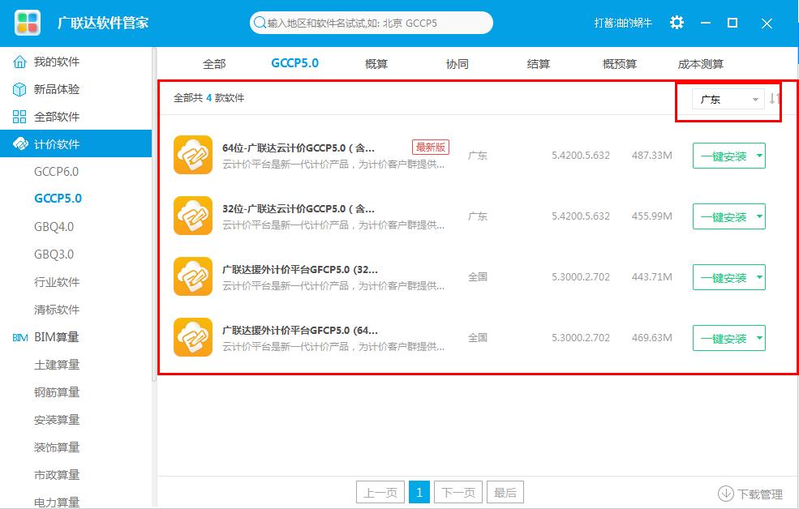Expand install options for GFCP5.0 (32...
The image size is (799, 509).
[x=759, y=277]
